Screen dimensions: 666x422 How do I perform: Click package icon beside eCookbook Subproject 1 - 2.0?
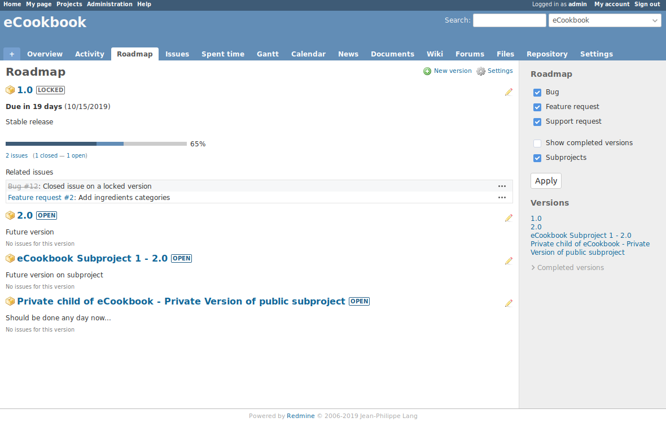pyautogui.click(x=10, y=258)
